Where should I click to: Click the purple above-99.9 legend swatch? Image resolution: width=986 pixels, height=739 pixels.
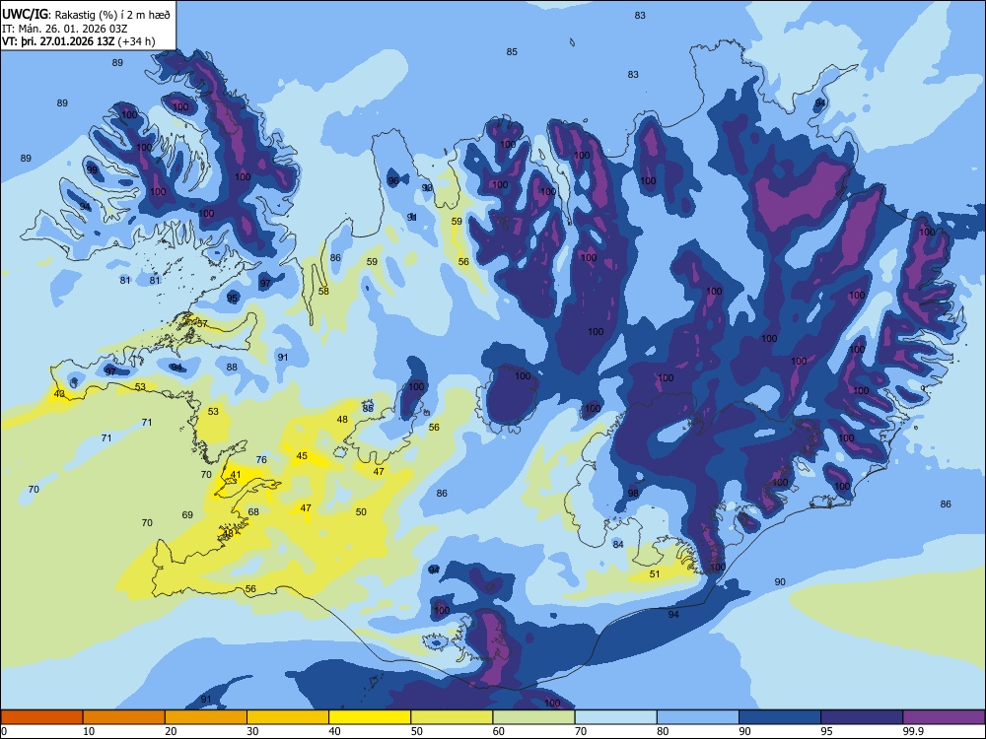(x=944, y=717)
